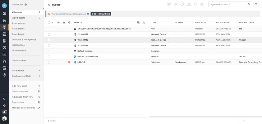The height and width of the screenshot is (124, 262).
Task: Click the notifications bell icon
Action: [x=4, y=112]
